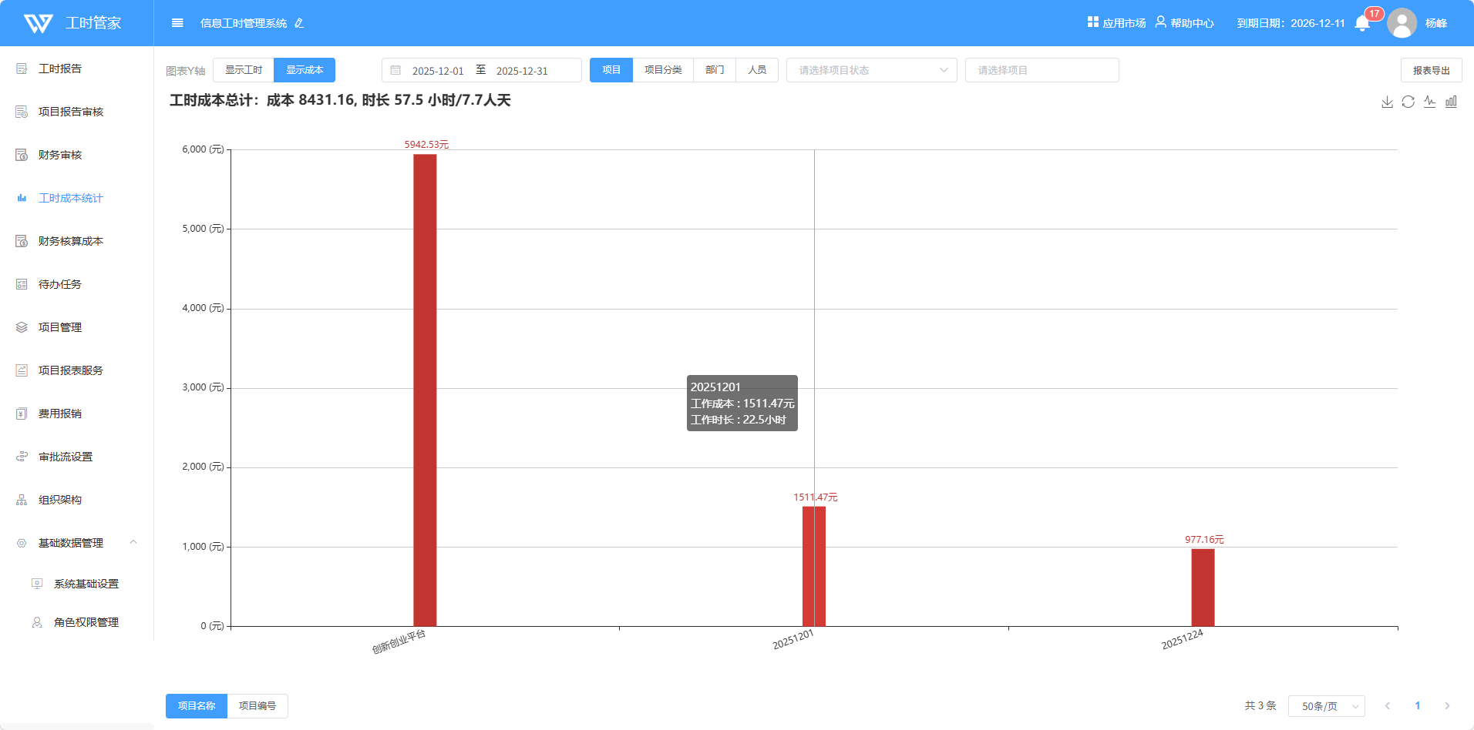
Task: Open the notification bell
Action: tap(1362, 23)
